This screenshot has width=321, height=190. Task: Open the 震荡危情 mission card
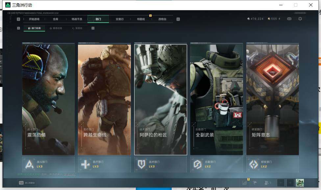click(x=48, y=98)
